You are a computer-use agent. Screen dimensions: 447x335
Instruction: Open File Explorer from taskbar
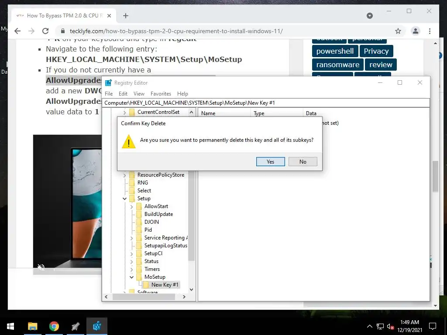click(32, 326)
